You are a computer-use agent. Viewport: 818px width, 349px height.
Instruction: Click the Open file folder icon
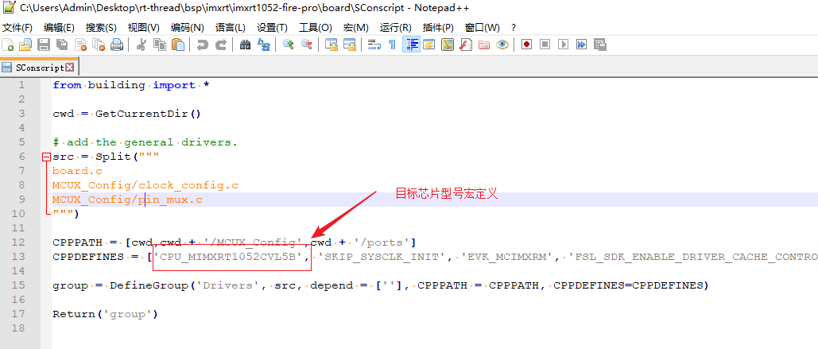(25, 45)
